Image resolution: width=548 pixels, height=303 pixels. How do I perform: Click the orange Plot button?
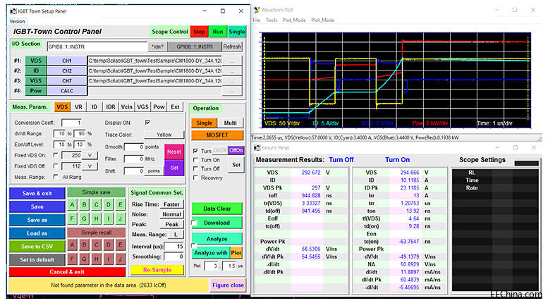[x=236, y=253]
